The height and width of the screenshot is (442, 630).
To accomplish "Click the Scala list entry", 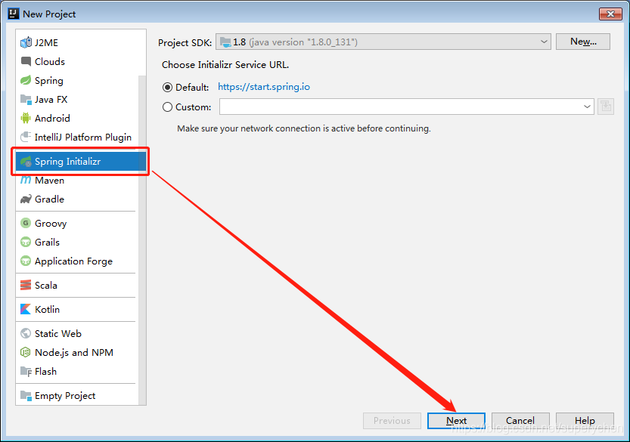I will coord(77,285).
